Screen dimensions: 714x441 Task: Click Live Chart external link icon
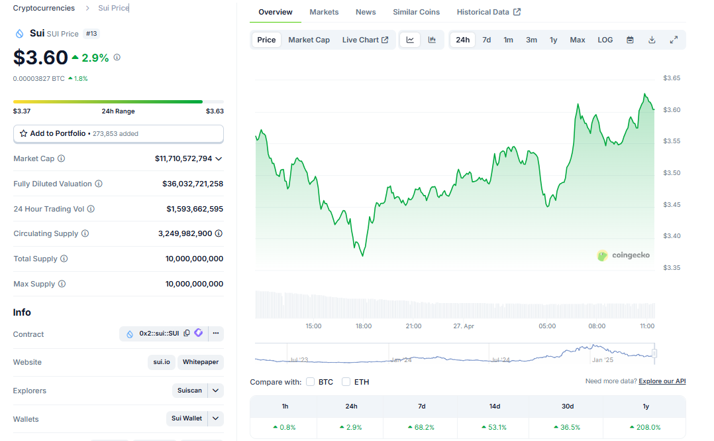tap(385, 40)
